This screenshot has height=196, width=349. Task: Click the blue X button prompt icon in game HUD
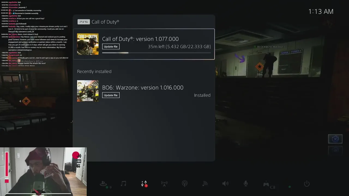coord(335,139)
